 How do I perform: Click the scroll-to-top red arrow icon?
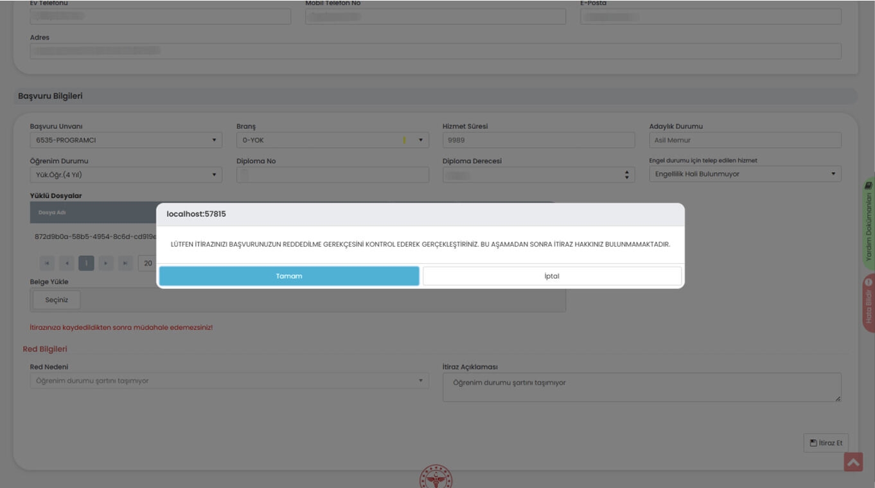853,462
